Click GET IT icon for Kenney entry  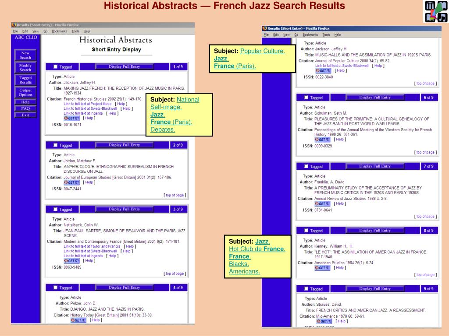pos(322,268)
